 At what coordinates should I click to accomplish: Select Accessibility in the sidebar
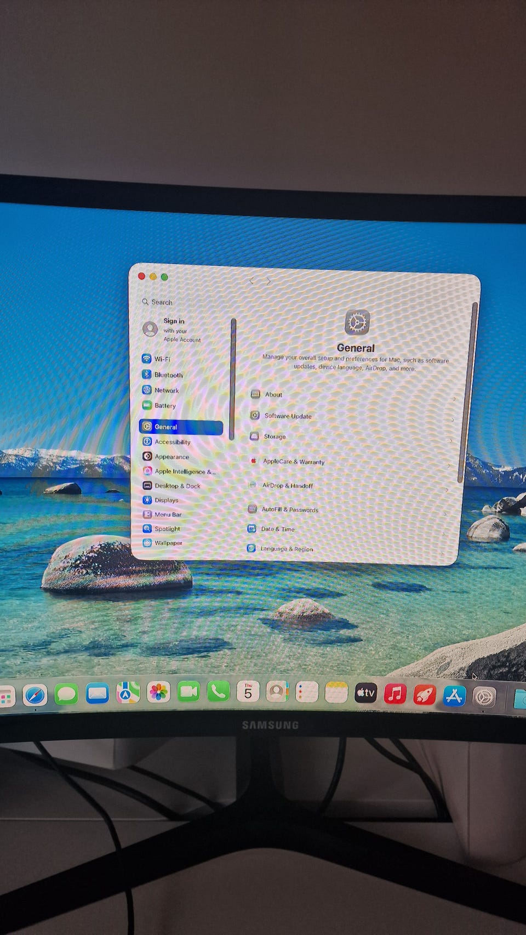pos(172,442)
